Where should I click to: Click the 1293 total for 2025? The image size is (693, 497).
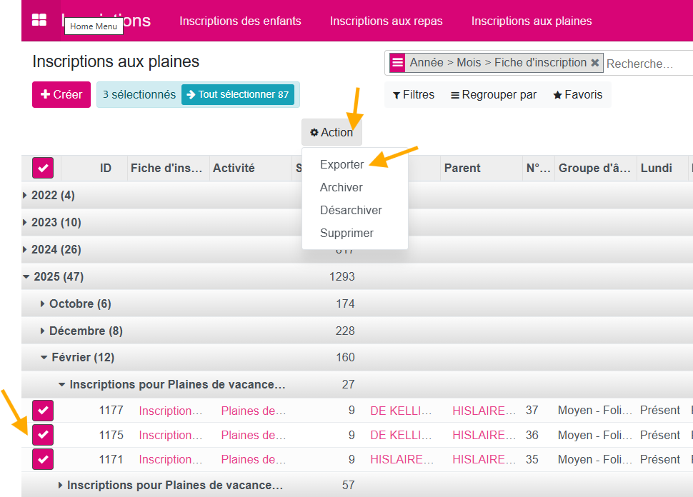(x=342, y=276)
